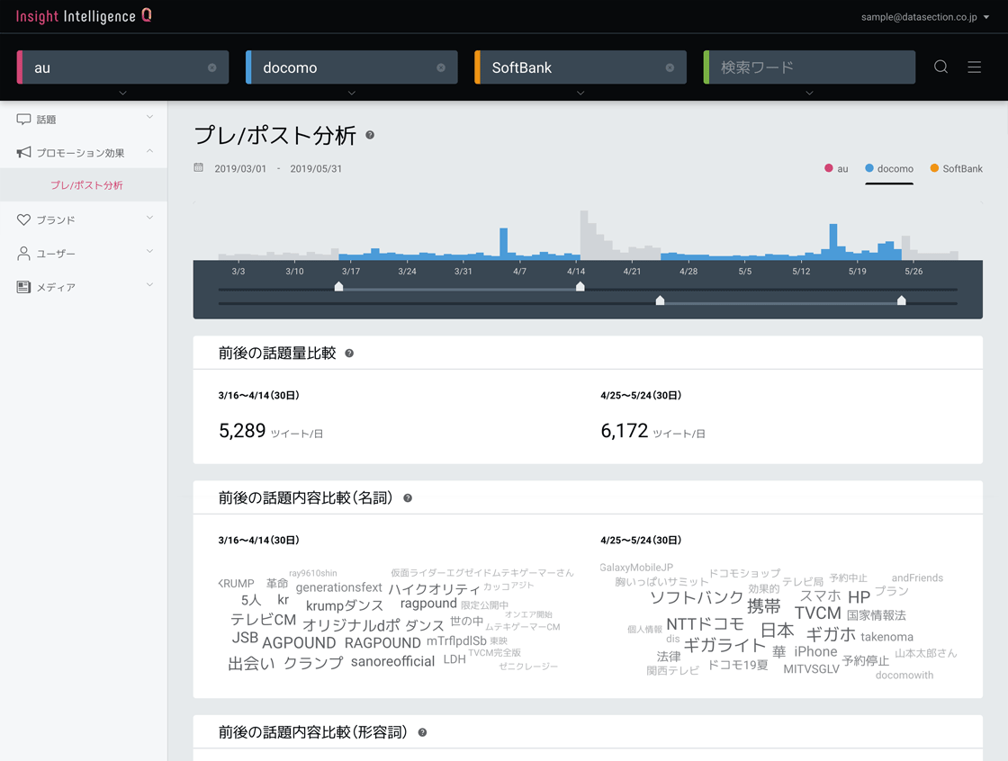Viewport: 1008px width, 761px height.
Task: Expand the 話題 sidebar section
Action: [149, 117]
